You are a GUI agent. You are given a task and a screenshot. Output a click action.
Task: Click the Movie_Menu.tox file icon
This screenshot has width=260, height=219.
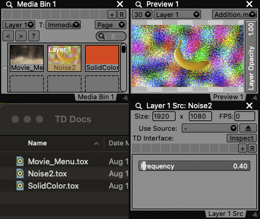coord(20,161)
